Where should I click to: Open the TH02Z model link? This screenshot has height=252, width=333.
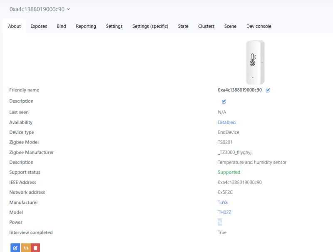224,212
